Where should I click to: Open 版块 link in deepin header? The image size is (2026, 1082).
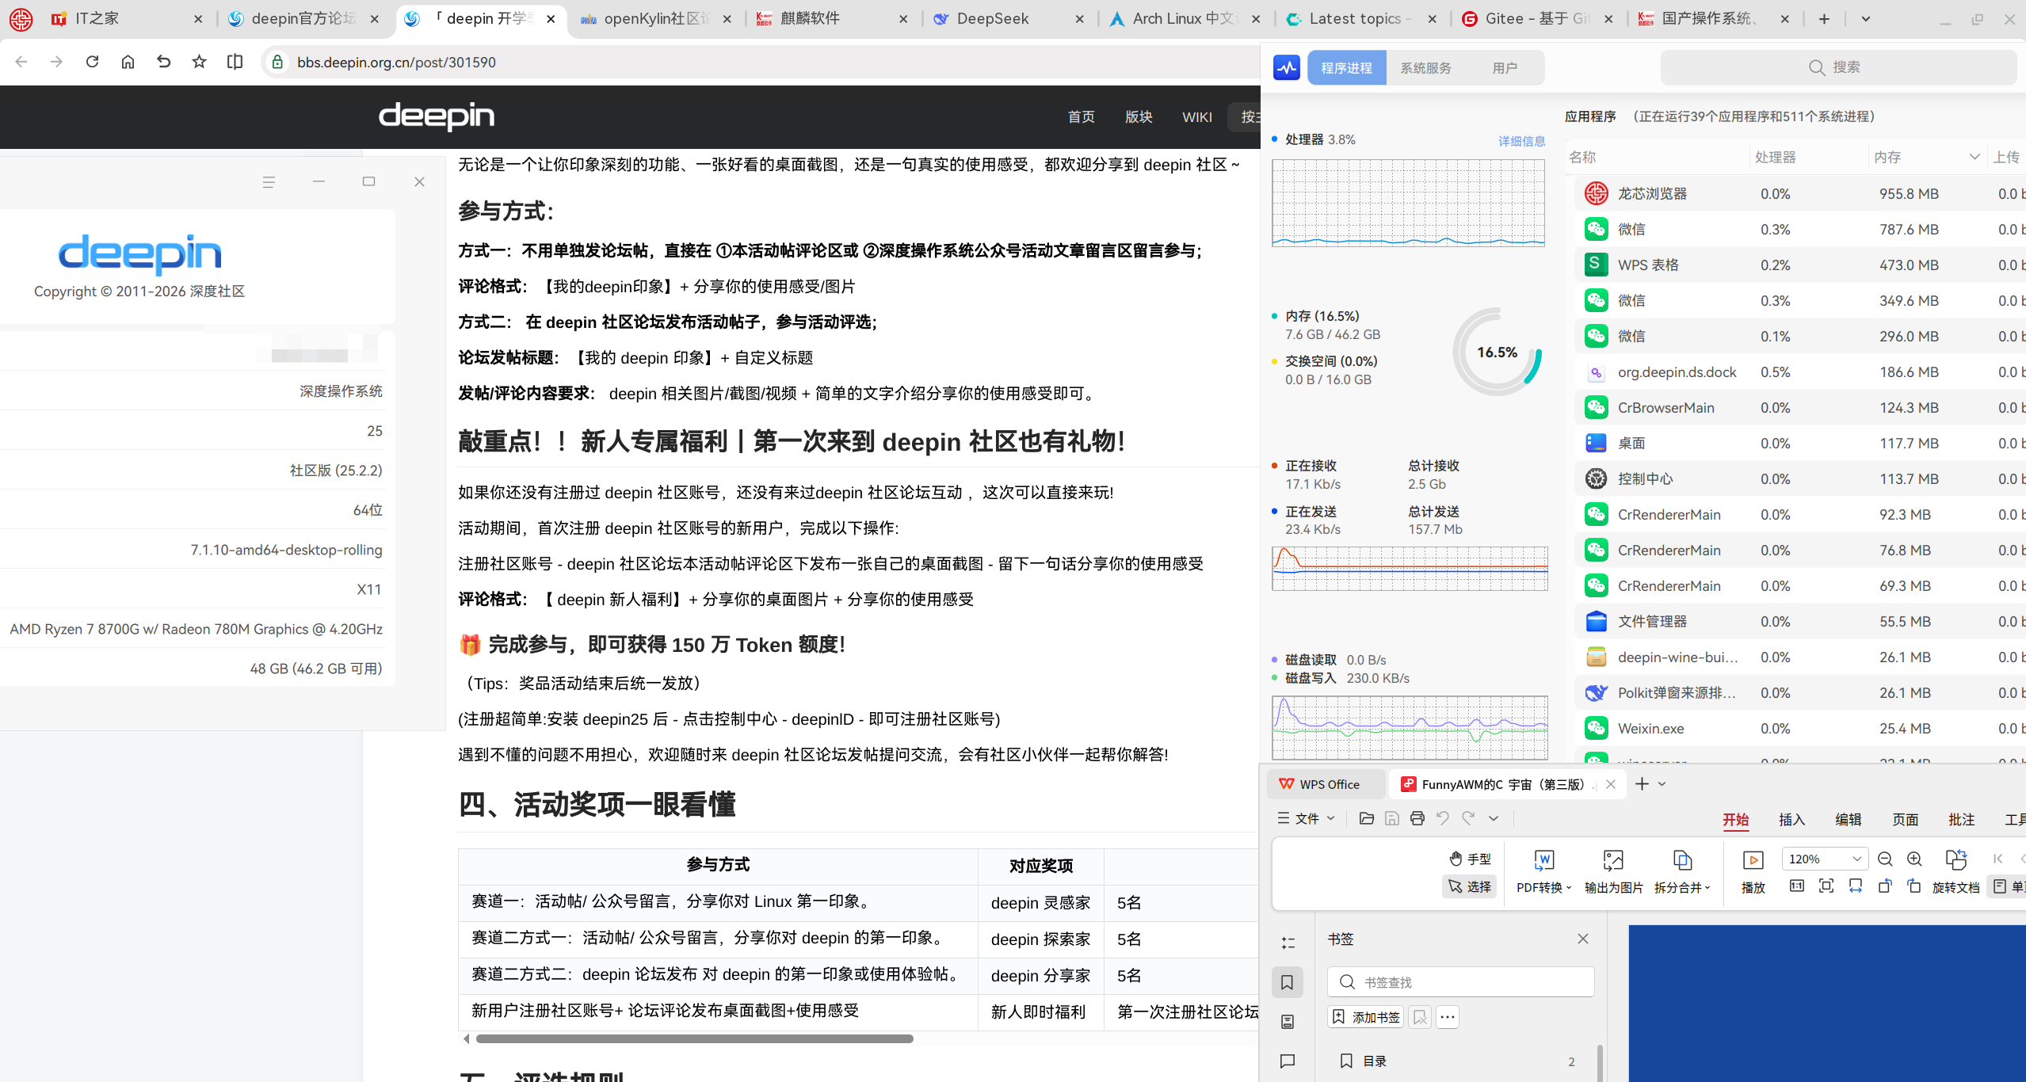coord(1138,117)
